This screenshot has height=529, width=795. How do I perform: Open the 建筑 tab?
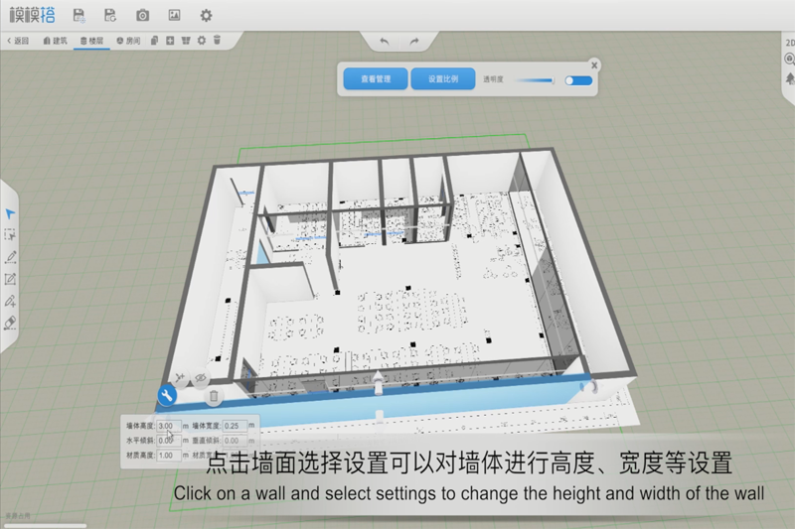point(56,41)
